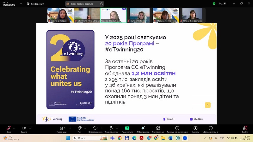
Task: Open AI Companion
Action: click(x=143, y=129)
